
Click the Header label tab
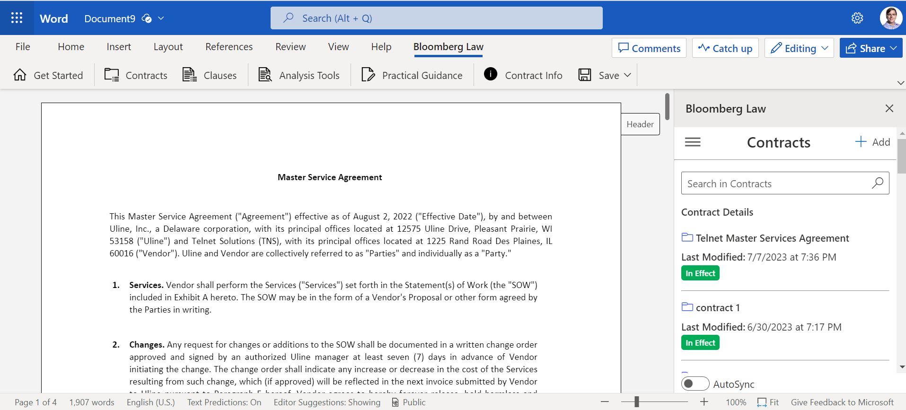(x=640, y=124)
